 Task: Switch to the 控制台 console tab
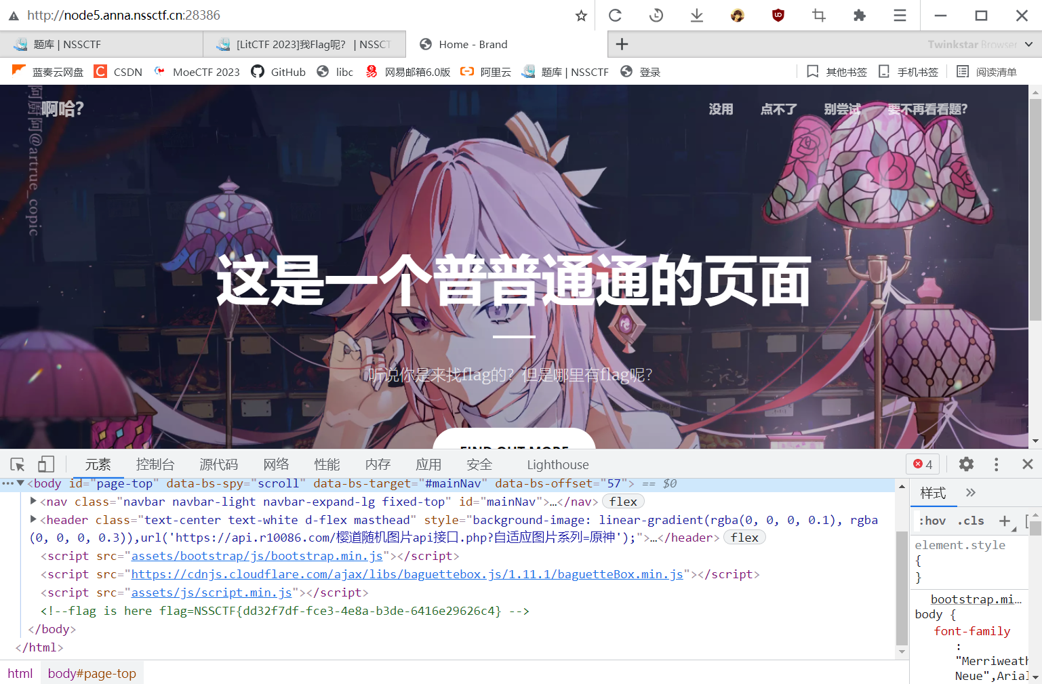[155, 464]
